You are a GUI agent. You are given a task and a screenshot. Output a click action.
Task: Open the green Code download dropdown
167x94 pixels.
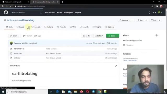point(112,36)
